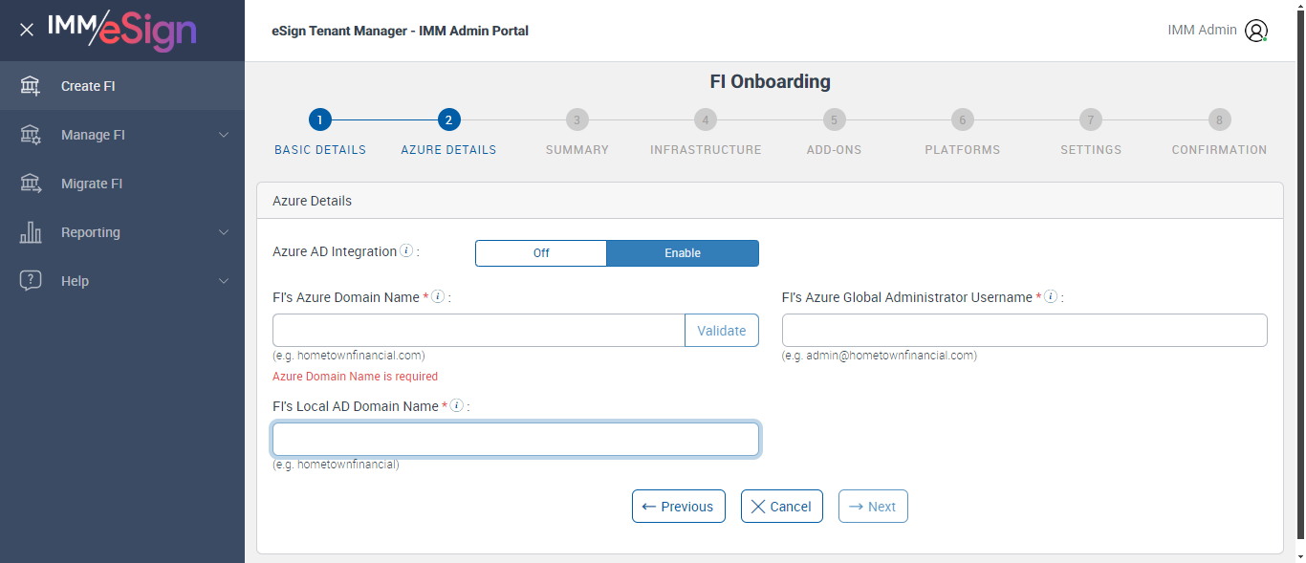This screenshot has width=1306, height=563.
Task: Cancel the FI onboarding form
Action: (x=781, y=507)
